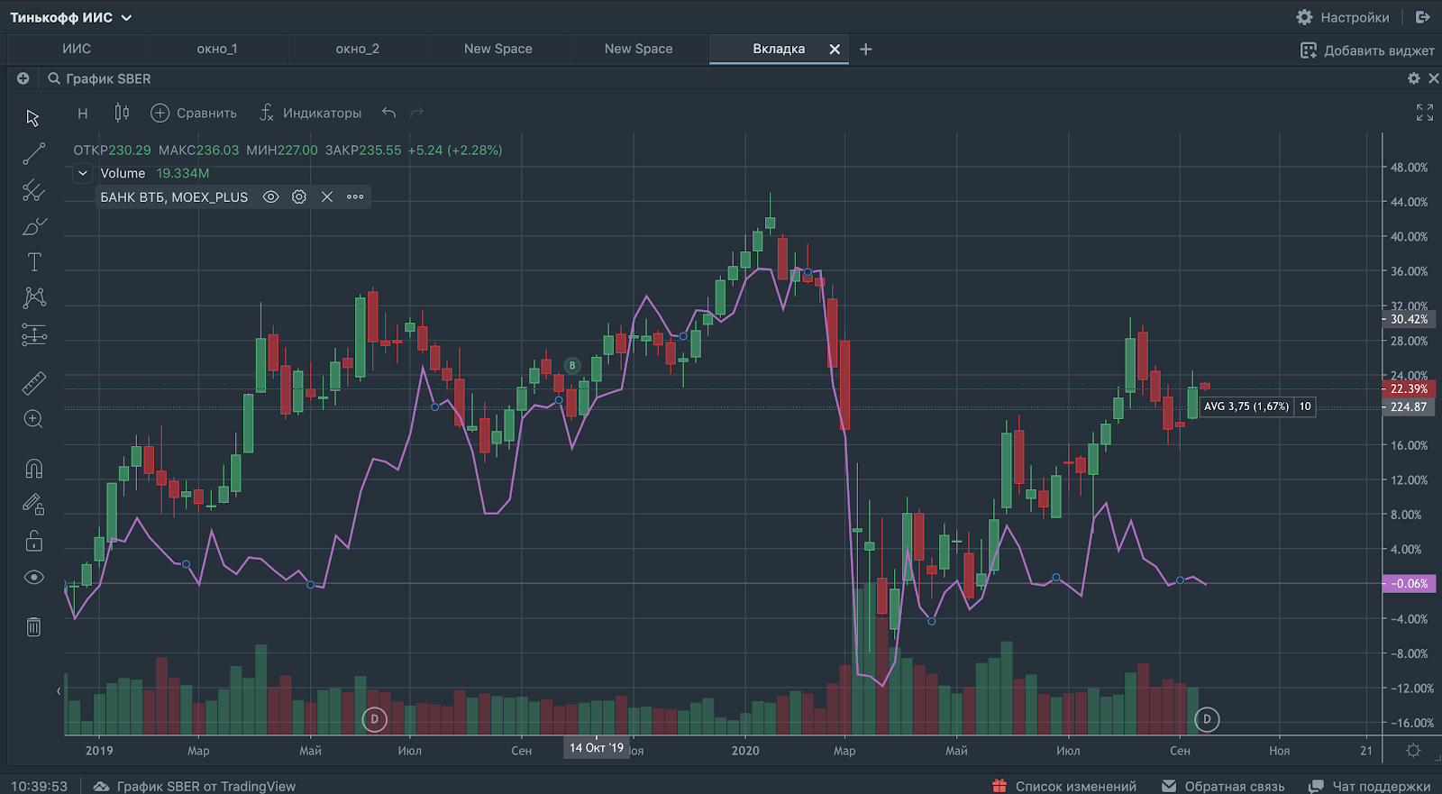Activate the zoom in tool
This screenshot has width=1442, height=794.
[x=33, y=419]
